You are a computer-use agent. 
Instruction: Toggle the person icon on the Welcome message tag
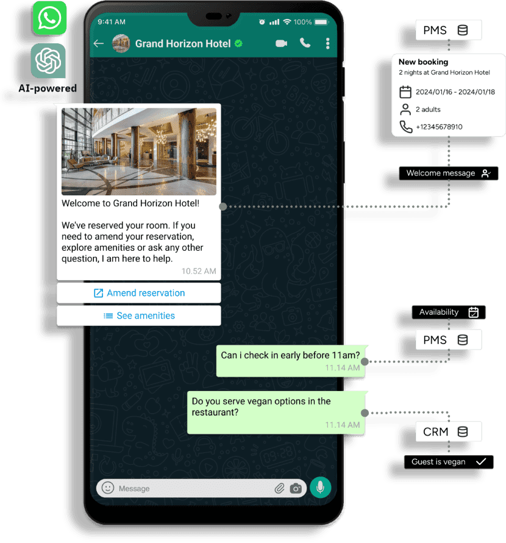point(486,173)
